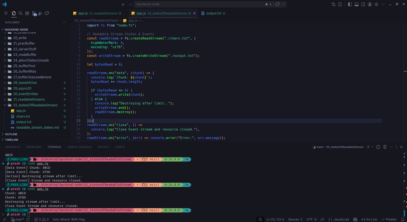Open the Chat icon in the title bar
Viewport: 407px width, 222px height.
coord(277,4)
